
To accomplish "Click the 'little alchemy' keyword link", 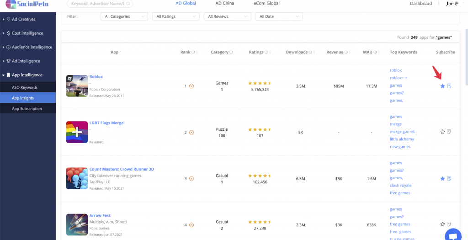I will 402,139.
